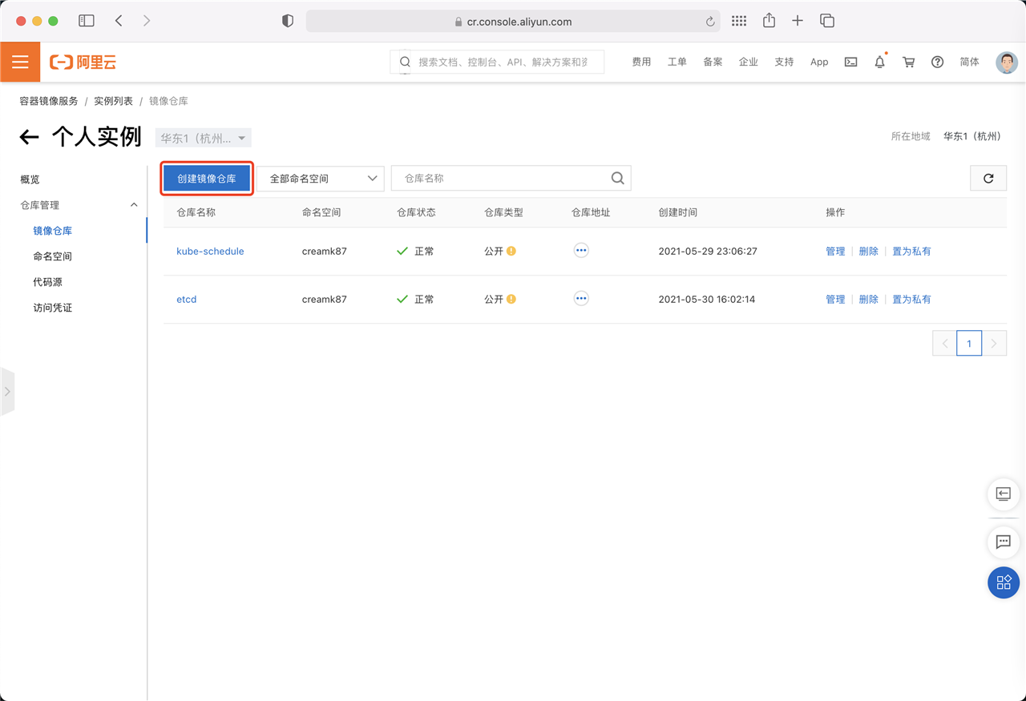Open region dropdown 华东1（杭州...

click(x=204, y=138)
